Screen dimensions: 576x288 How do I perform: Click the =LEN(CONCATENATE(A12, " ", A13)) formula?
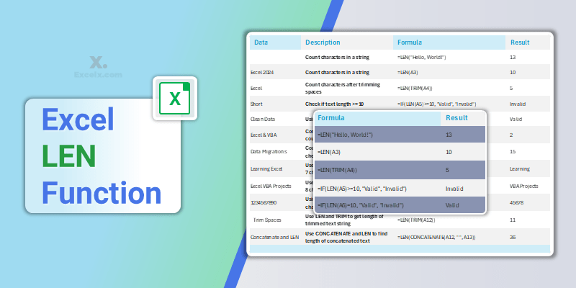[436, 238]
